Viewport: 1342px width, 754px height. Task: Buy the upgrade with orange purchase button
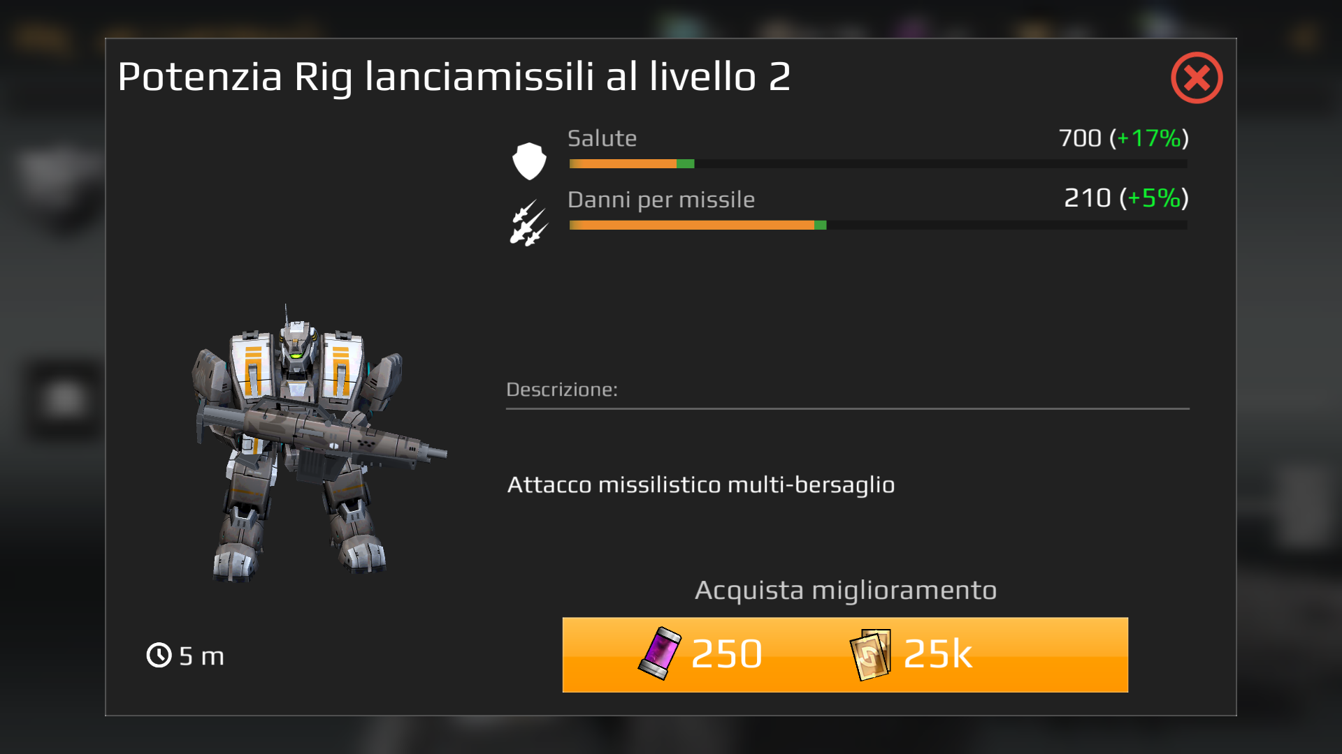point(845,655)
